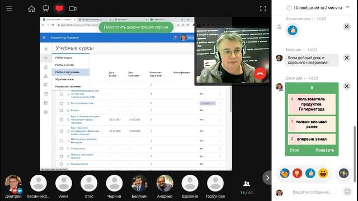Click 'Показать' on the poll
358x201 pixels.
click(x=324, y=150)
